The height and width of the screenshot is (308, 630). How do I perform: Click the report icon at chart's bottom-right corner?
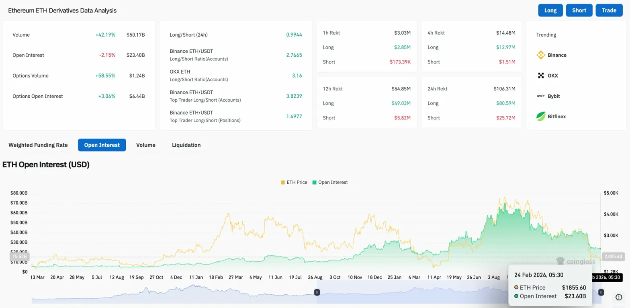pyautogui.click(x=619, y=297)
